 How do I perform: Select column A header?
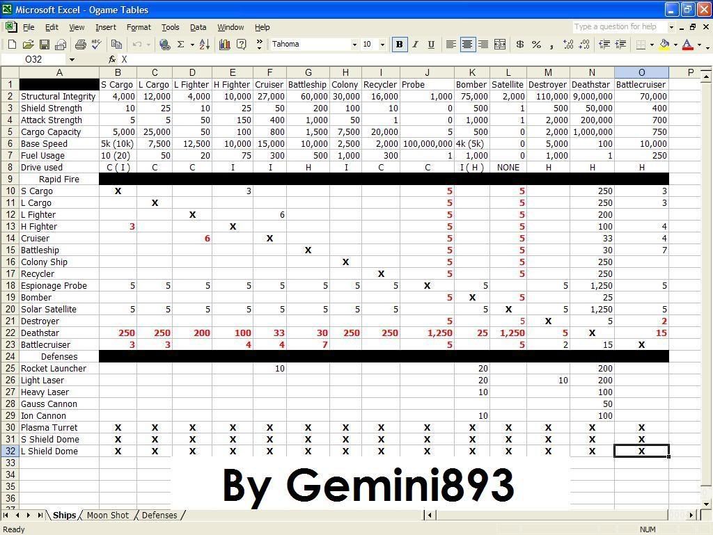[59, 72]
